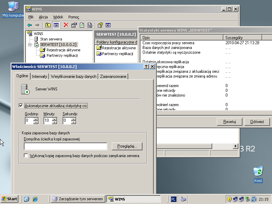
Task: Decrease the Godziny value
Action: pos(36,122)
